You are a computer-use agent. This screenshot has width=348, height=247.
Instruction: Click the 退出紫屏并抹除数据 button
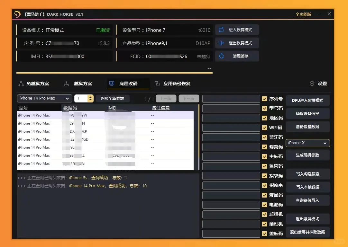click(x=307, y=232)
